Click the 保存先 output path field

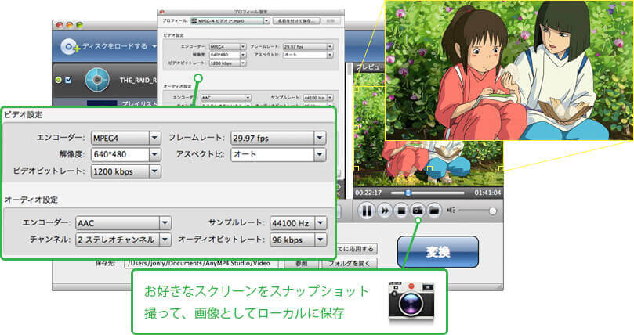[x=201, y=263]
